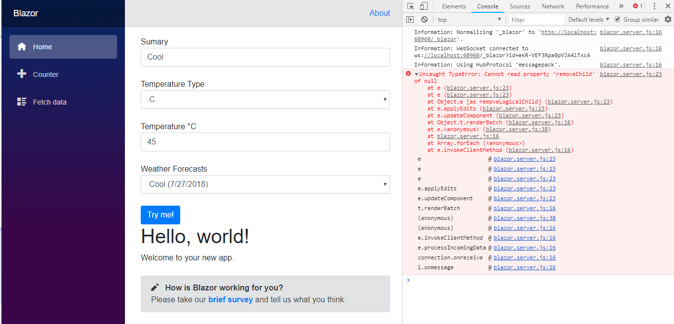The image size is (674, 324).
Task: Open the DevTools three-dot menu
Action: tap(653, 6)
